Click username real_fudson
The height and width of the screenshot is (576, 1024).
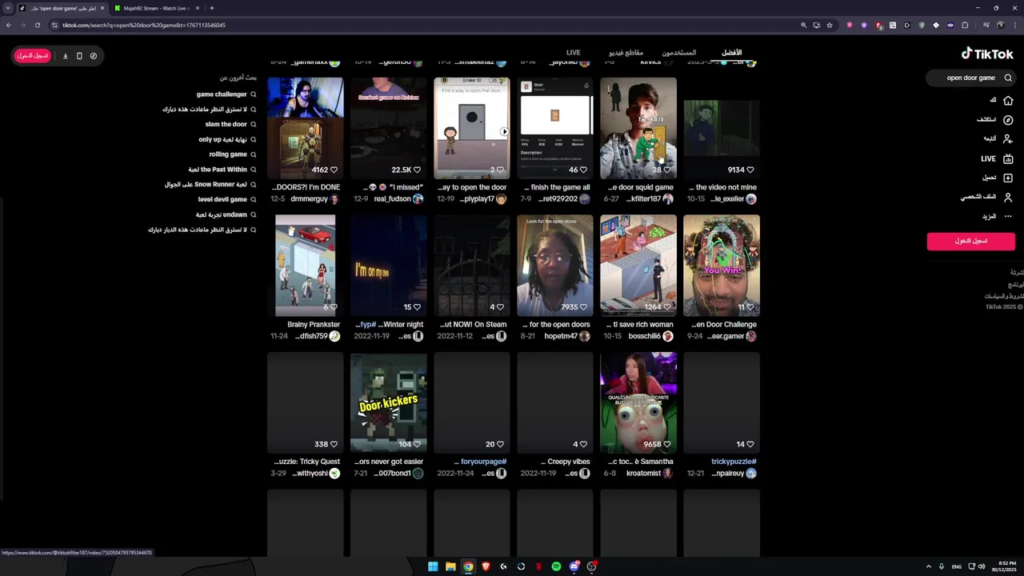pos(393,199)
